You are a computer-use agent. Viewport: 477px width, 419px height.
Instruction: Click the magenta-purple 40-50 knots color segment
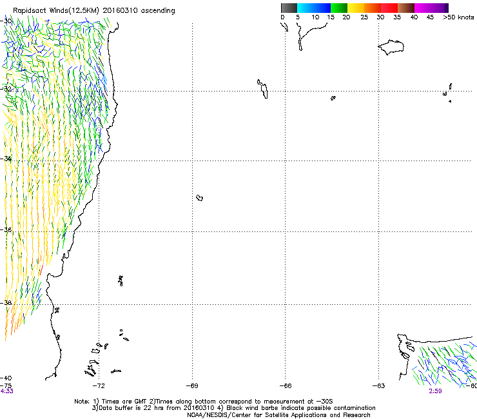tap(431, 8)
